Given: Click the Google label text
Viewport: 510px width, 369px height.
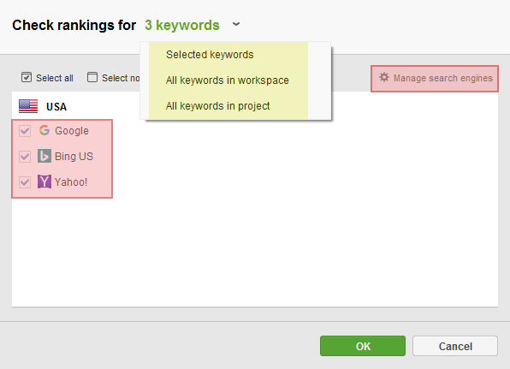Looking at the screenshot, I should 72,131.
